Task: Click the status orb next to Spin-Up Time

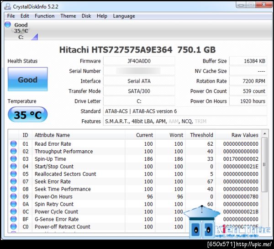Action: tap(14, 159)
